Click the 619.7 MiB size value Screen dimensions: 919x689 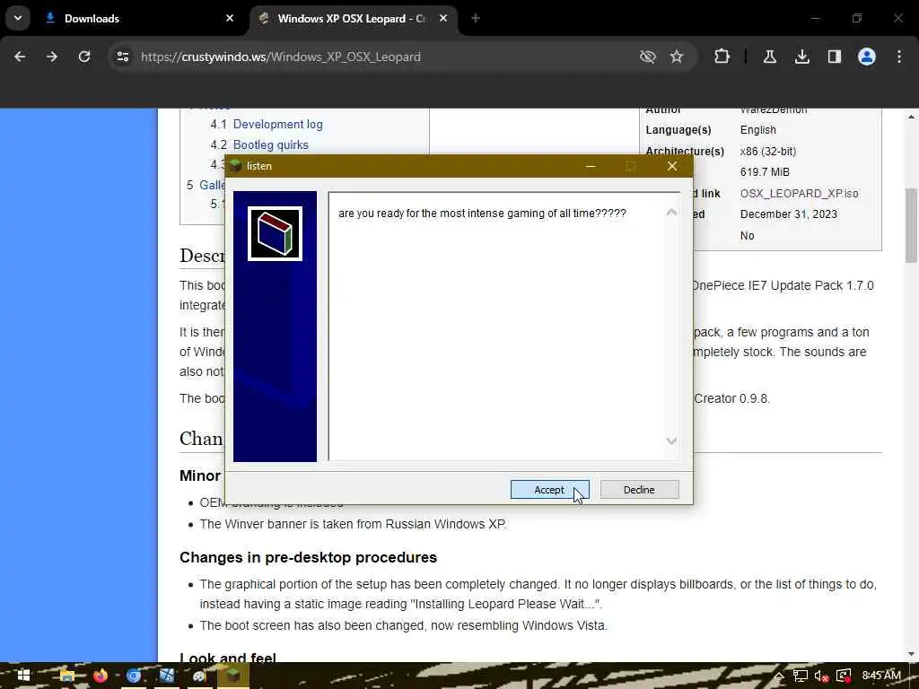click(x=765, y=172)
